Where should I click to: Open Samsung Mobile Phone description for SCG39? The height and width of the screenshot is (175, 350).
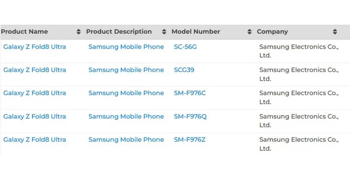pos(126,70)
